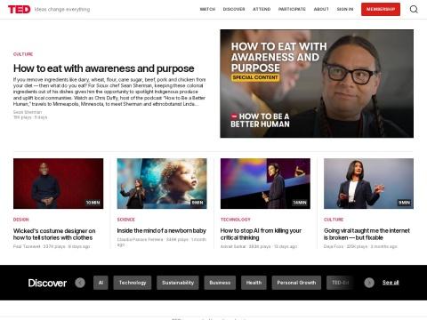This screenshot has height=320, width=427.
Task: Open 'Inside the mind of a newborn baby'
Action: tap(162, 230)
